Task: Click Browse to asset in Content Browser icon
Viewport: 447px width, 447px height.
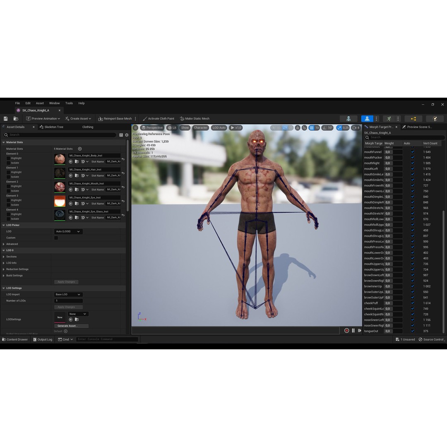Action: (16, 119)
